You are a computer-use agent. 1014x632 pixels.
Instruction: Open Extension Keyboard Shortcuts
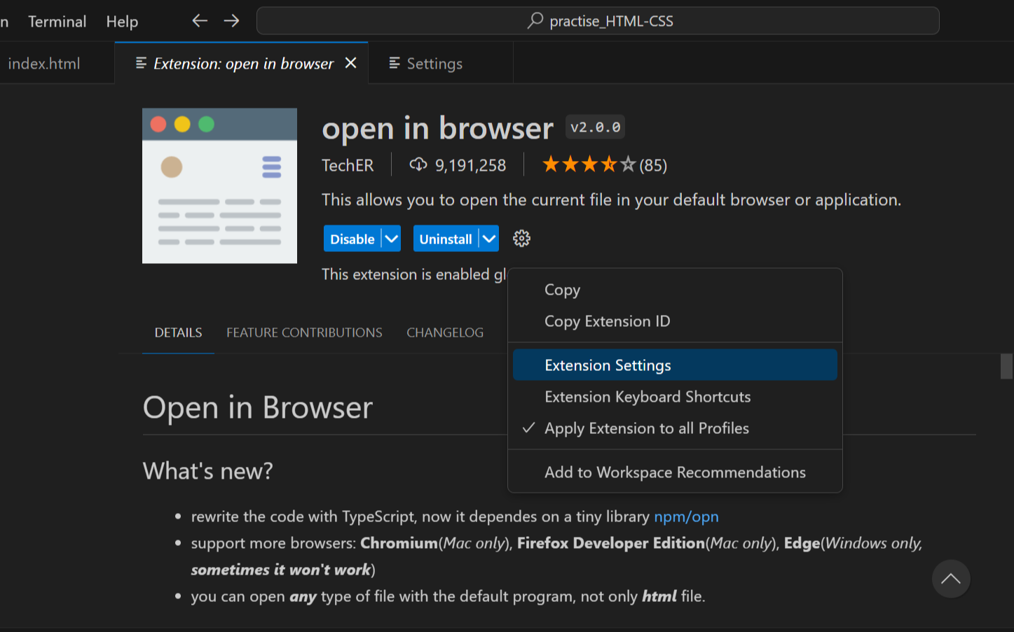(x=675, y=397)
